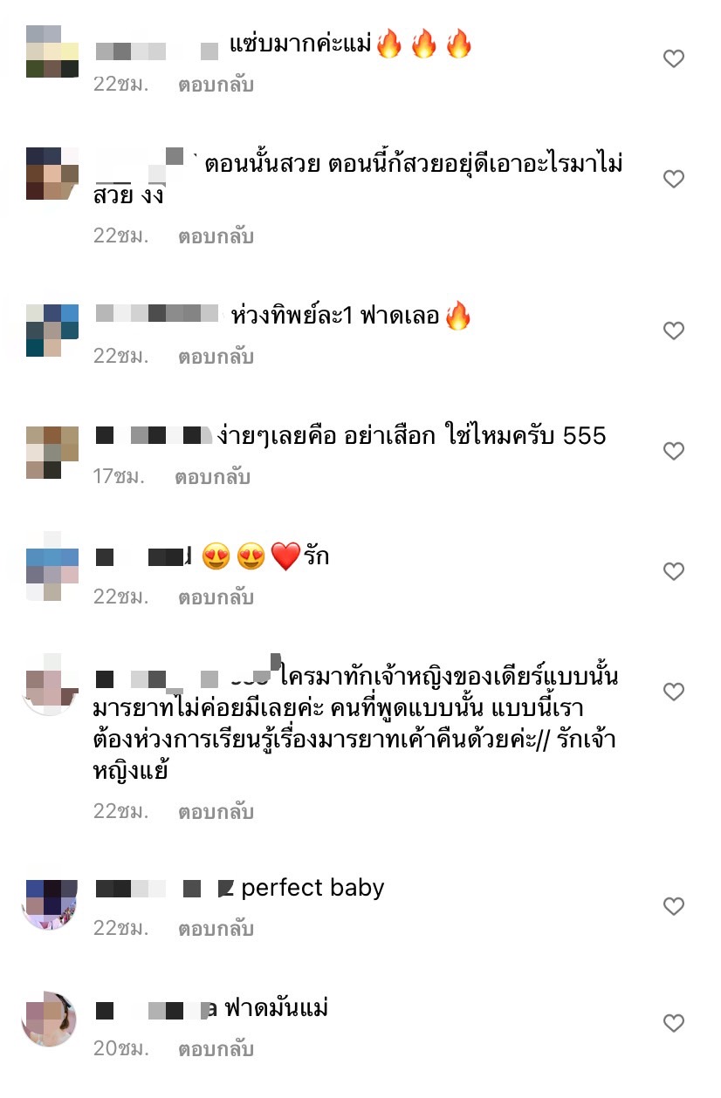Screen dimensions: 721x1098
Task: Like the แซ่บมากค่ะแม่ comment
Action: 673,58
